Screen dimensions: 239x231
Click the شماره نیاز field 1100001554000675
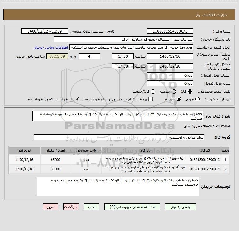(170, 31)
